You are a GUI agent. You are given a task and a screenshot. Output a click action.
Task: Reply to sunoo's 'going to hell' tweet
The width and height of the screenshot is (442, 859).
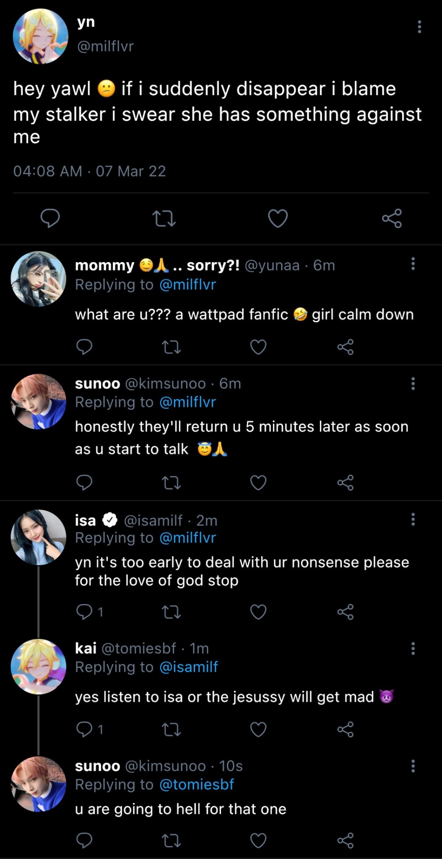tap(84, 841)
